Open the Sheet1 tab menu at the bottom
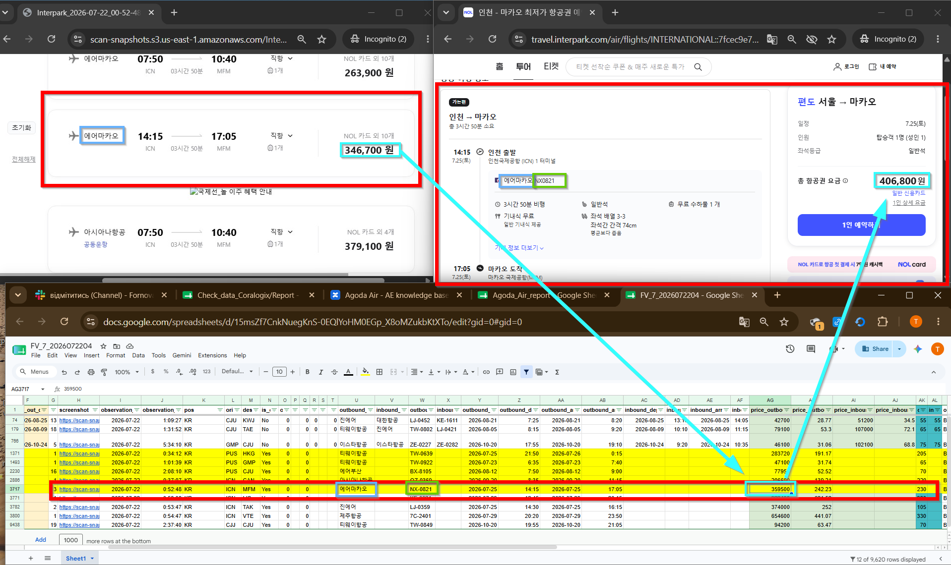Screen dimensions: 951x565 pos(92,559)
